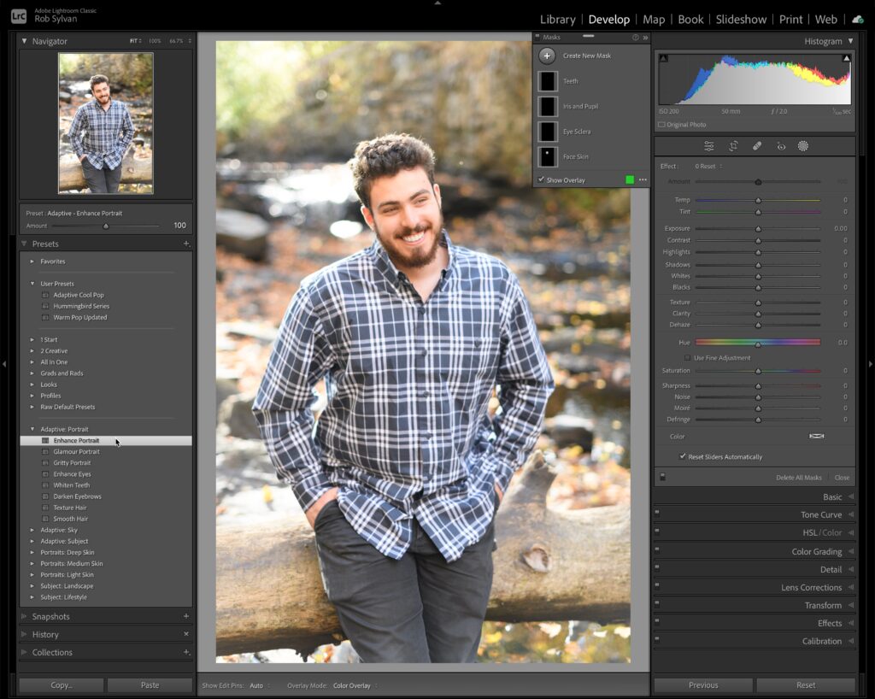Open the Overlay Mode dropdown

(353, 685)
